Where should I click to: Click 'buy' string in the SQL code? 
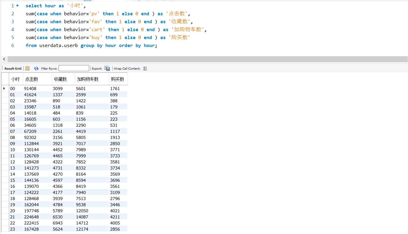click(96, 38)
